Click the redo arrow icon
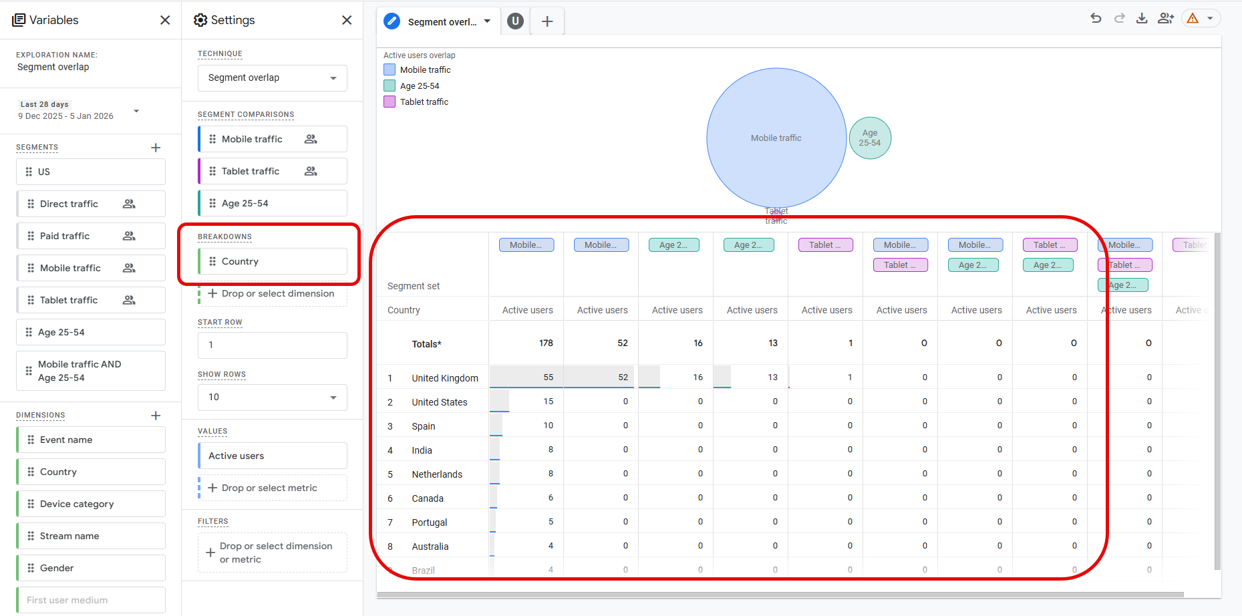The image size is (1242, 616). tap(1119, 18)
